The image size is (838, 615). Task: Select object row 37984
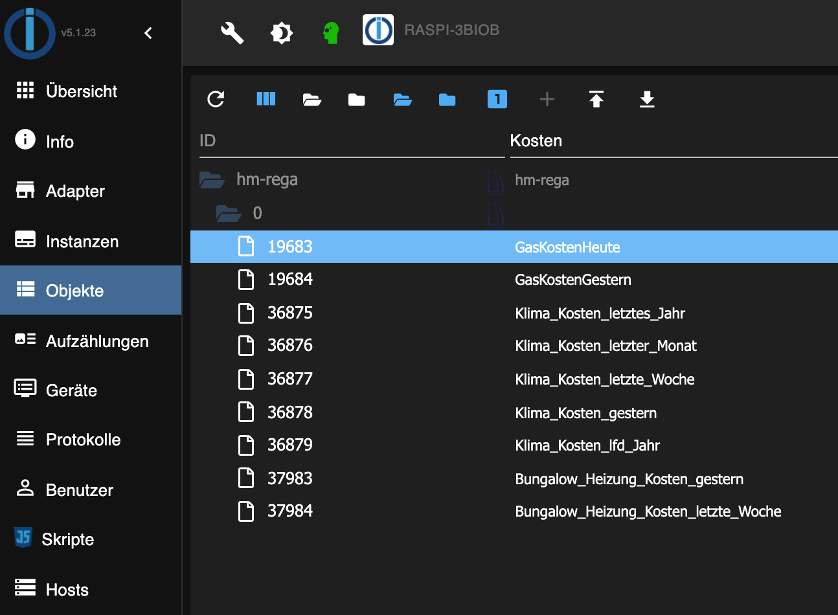514,511
